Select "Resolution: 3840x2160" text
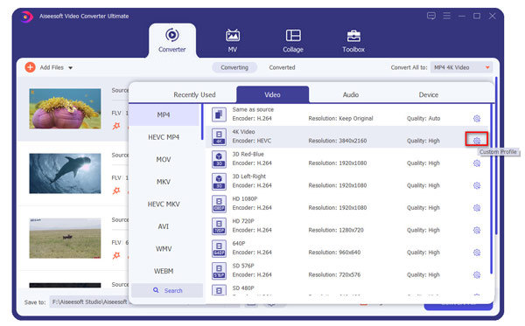 (338, 141)
